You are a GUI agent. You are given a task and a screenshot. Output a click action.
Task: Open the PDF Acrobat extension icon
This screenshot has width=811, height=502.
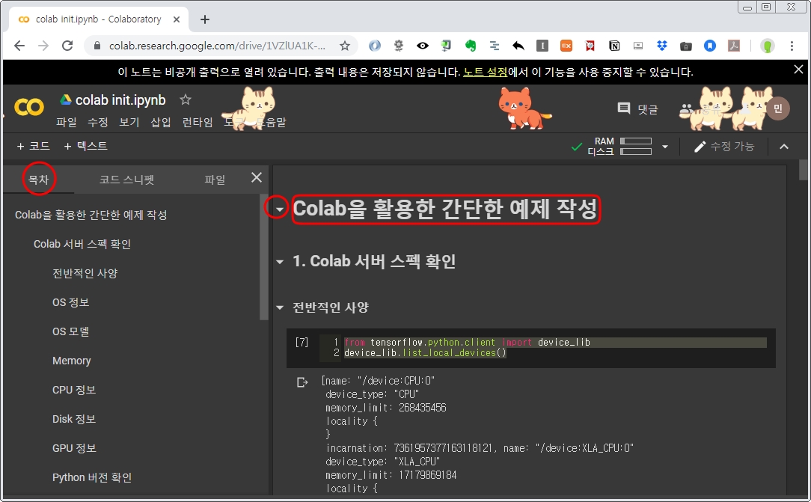[733, 46]
